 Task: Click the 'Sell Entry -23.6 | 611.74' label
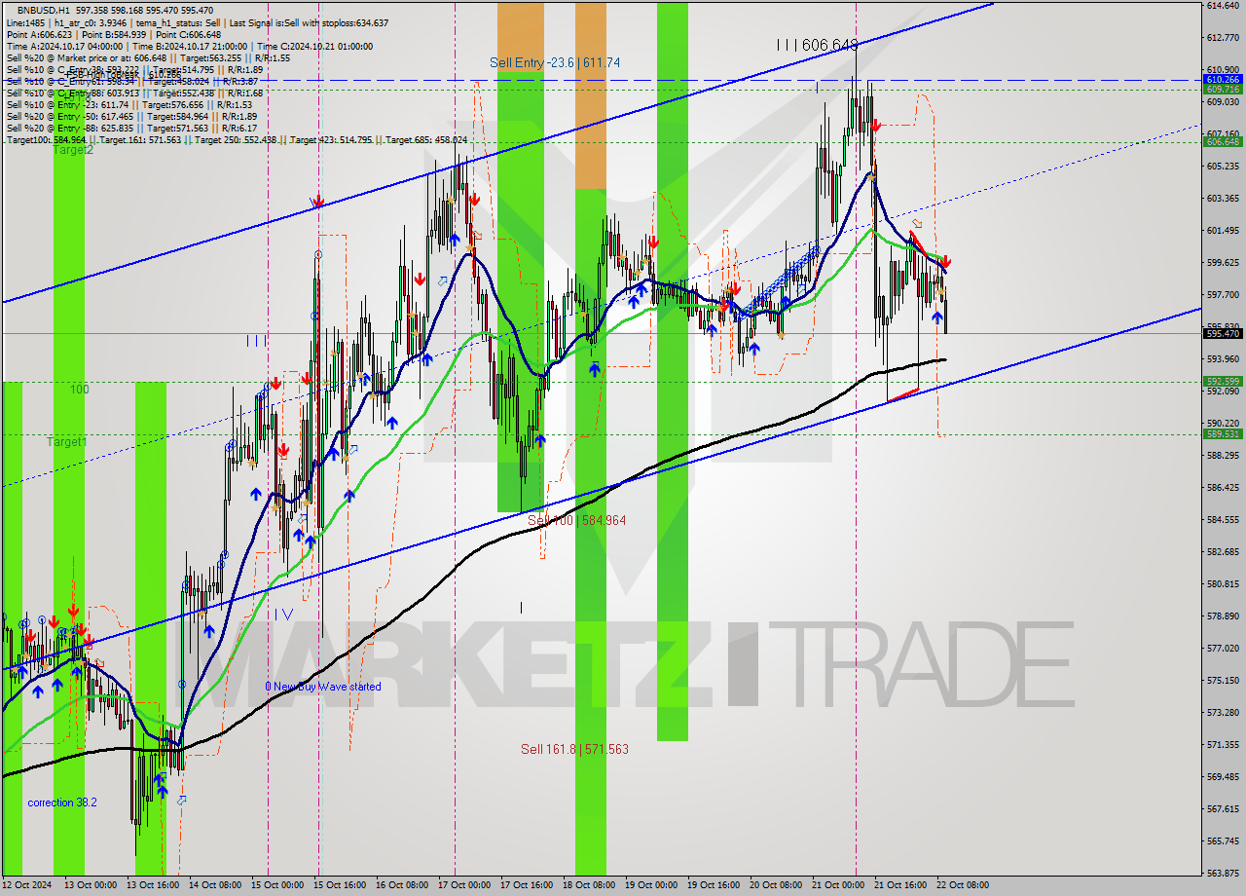[555, 62]
